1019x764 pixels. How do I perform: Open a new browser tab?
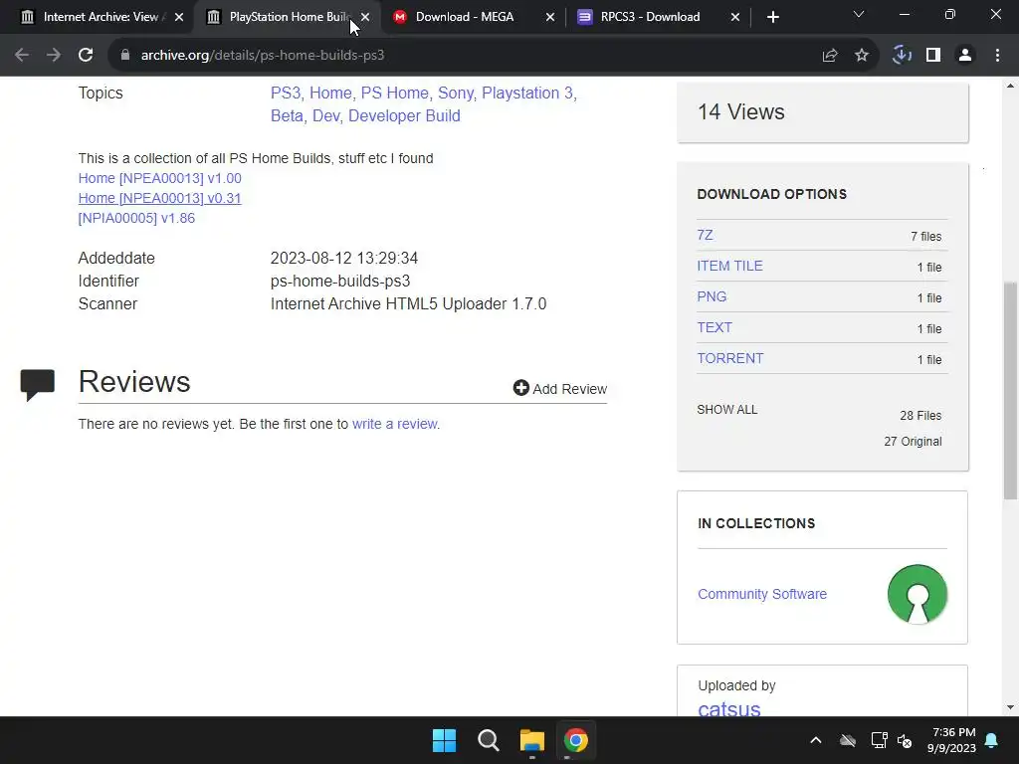pyautogui.click(x=772, y=17)
